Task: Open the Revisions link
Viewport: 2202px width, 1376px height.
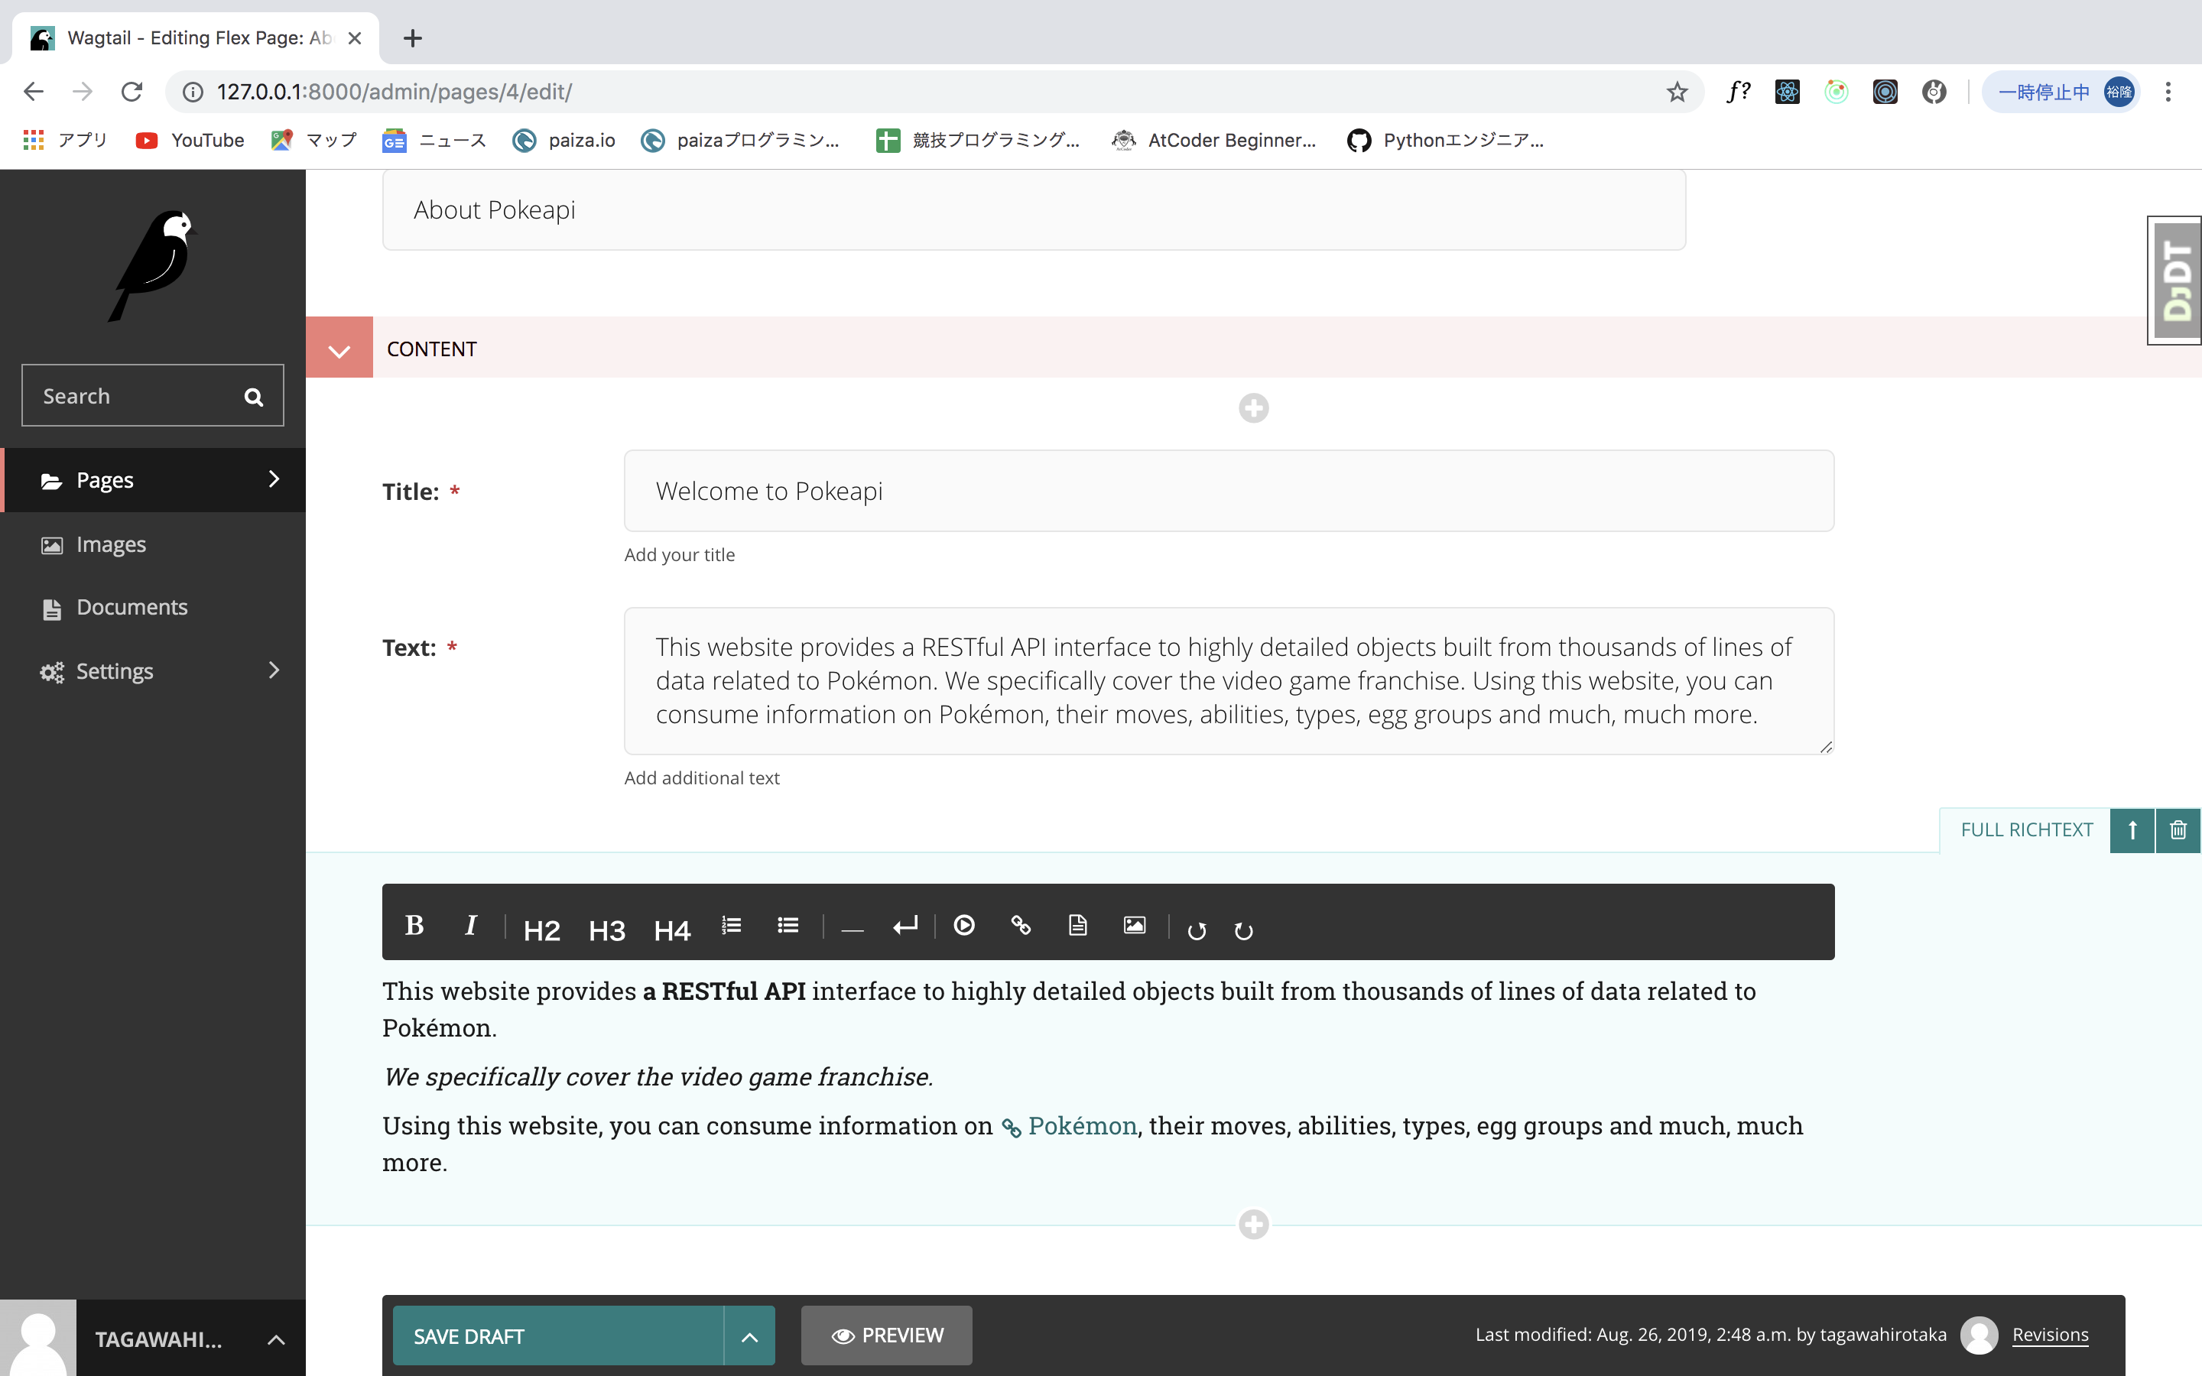Action: (2049, 1334)
